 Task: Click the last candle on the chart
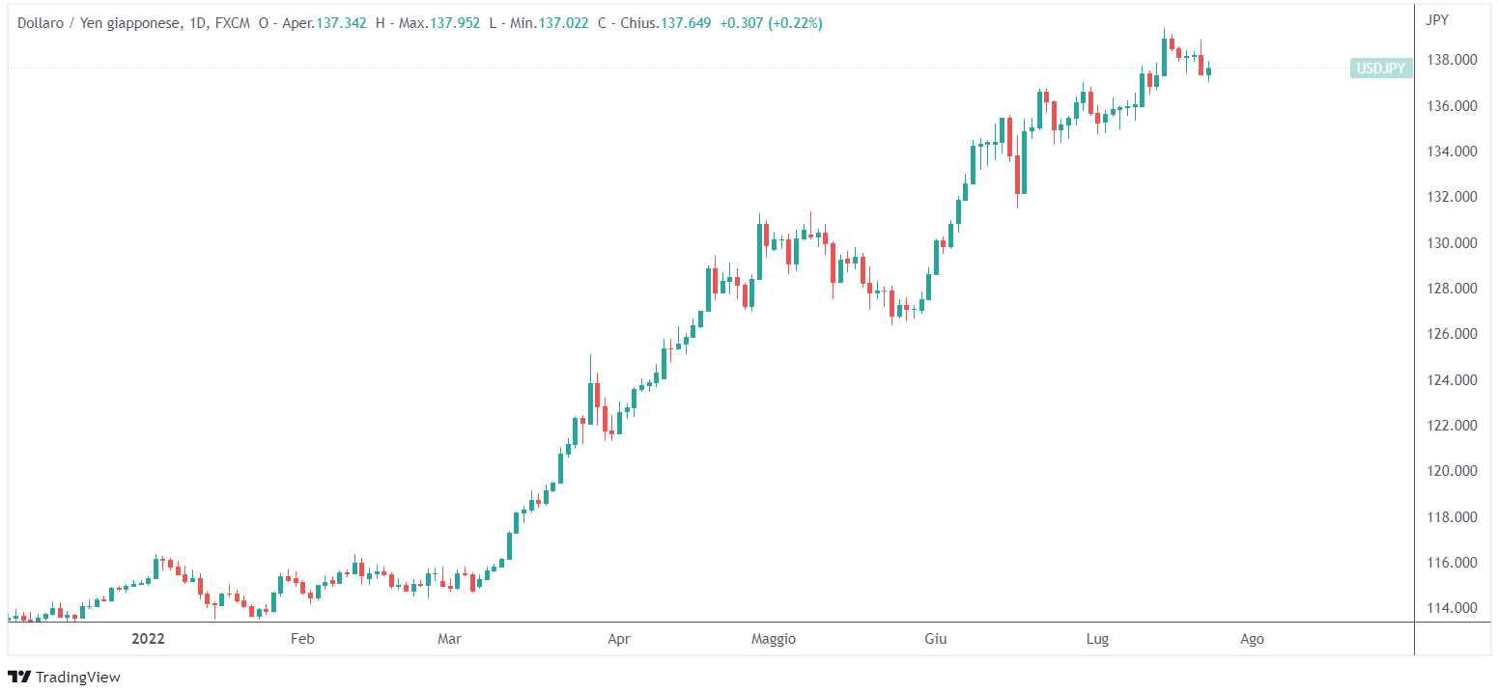[x=1208, y=70]
